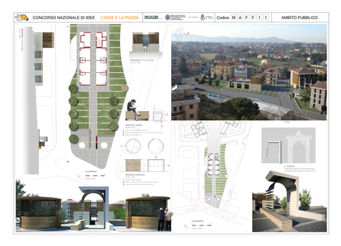This screenshot has height=246, width=341.
Task: Click the municipal crest logo in the header
Action: (203, 17)
